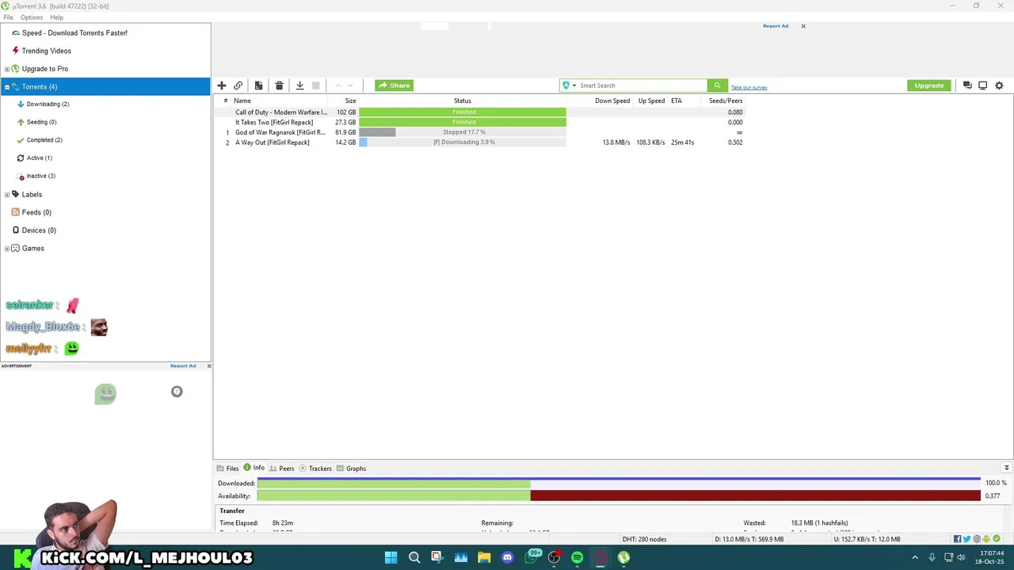Click the green Upgrade button

928,85
